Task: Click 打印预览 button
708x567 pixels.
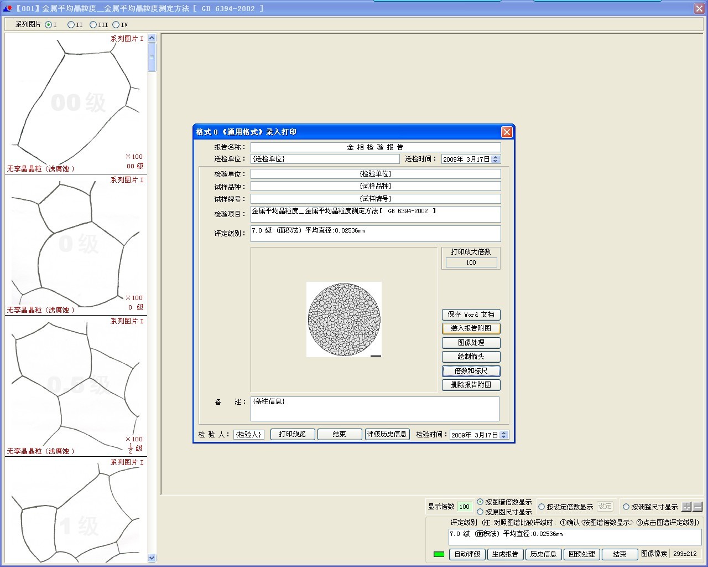Action: (x=292, y=434)
